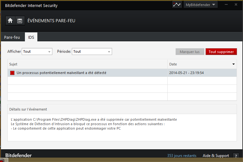
Task: Open the question mark help icon
Action: tap(236, 156)
